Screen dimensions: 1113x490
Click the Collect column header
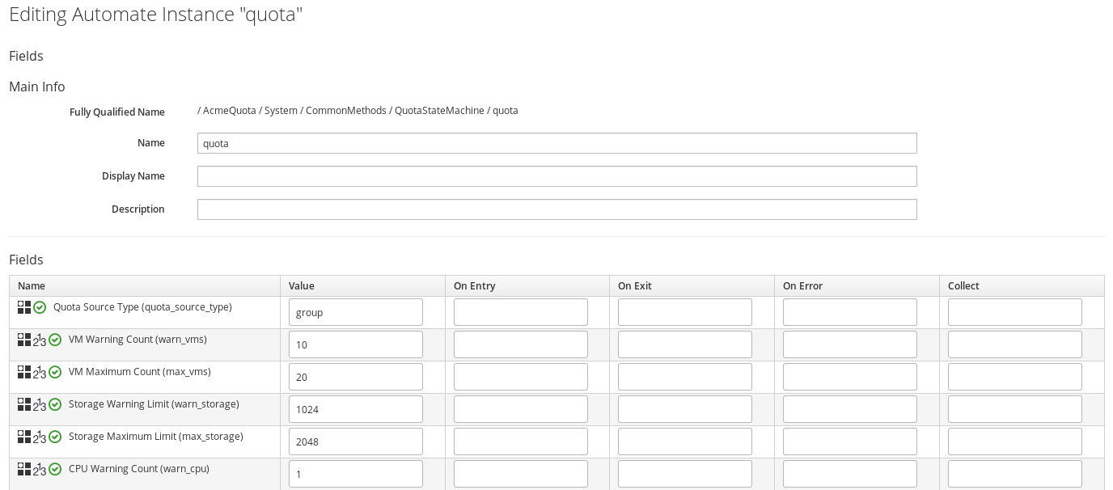pos(963,285)
